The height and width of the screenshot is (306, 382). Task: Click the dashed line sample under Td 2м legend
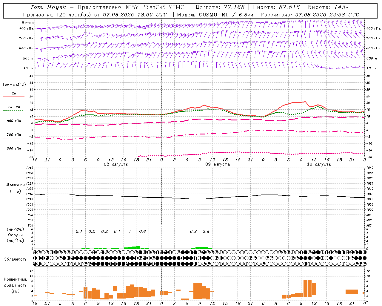(x=13, y=111)
